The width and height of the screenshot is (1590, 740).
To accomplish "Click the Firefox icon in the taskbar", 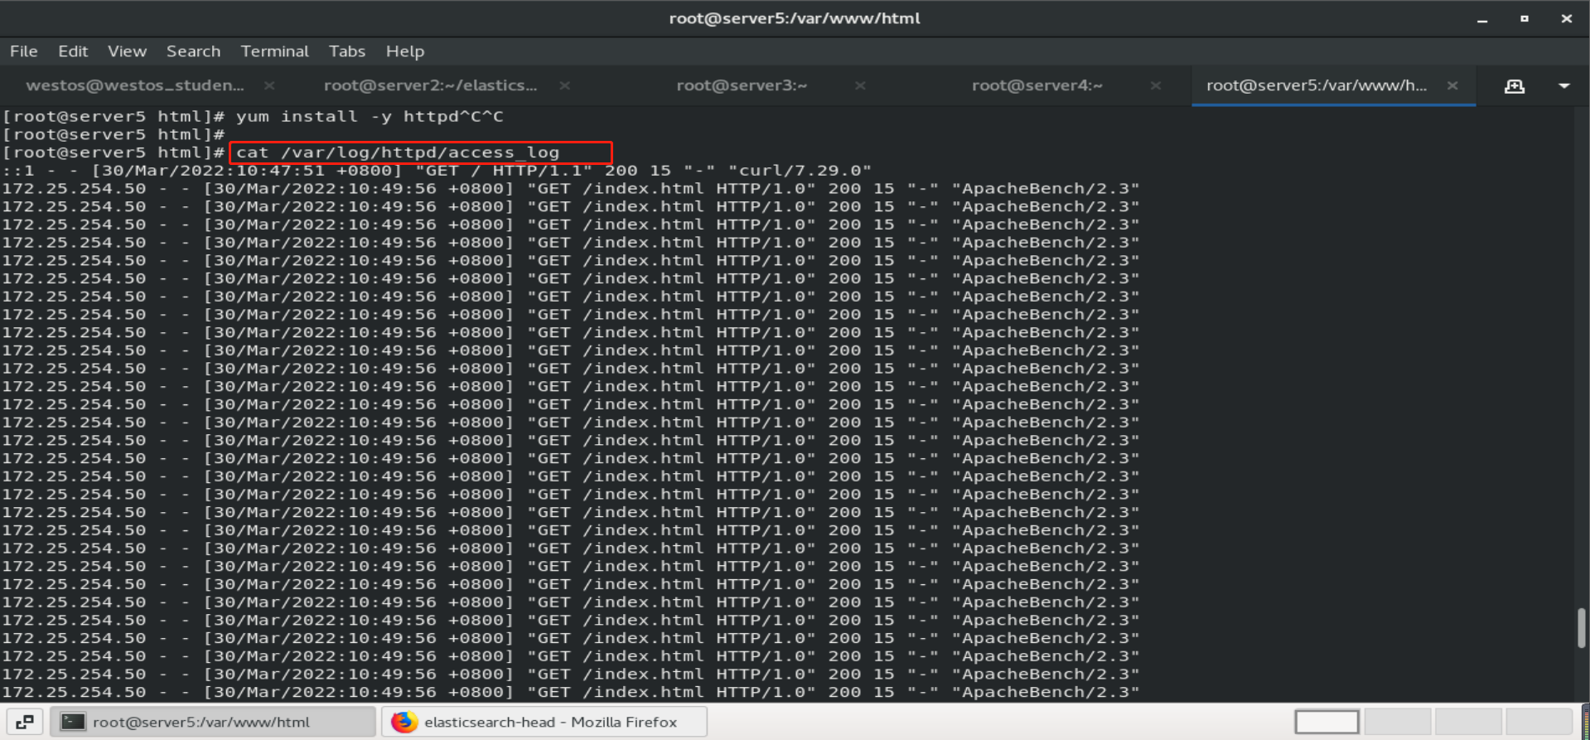I will pos(404,722).
